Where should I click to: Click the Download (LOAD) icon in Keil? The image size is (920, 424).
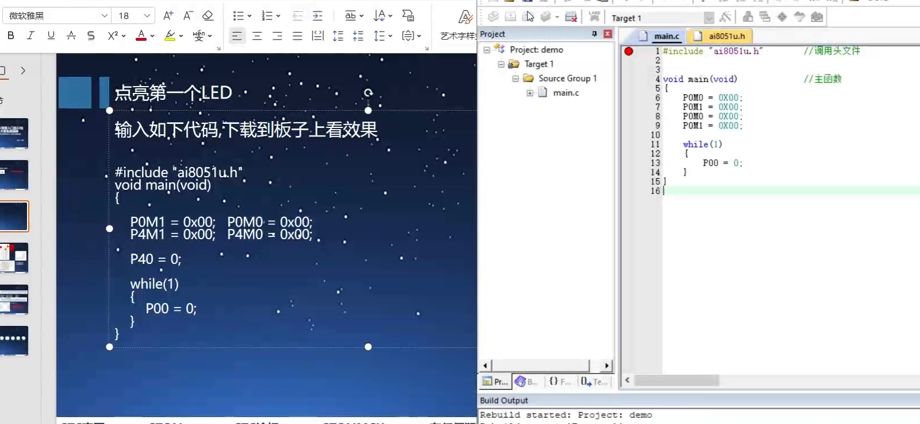(594, 17)
